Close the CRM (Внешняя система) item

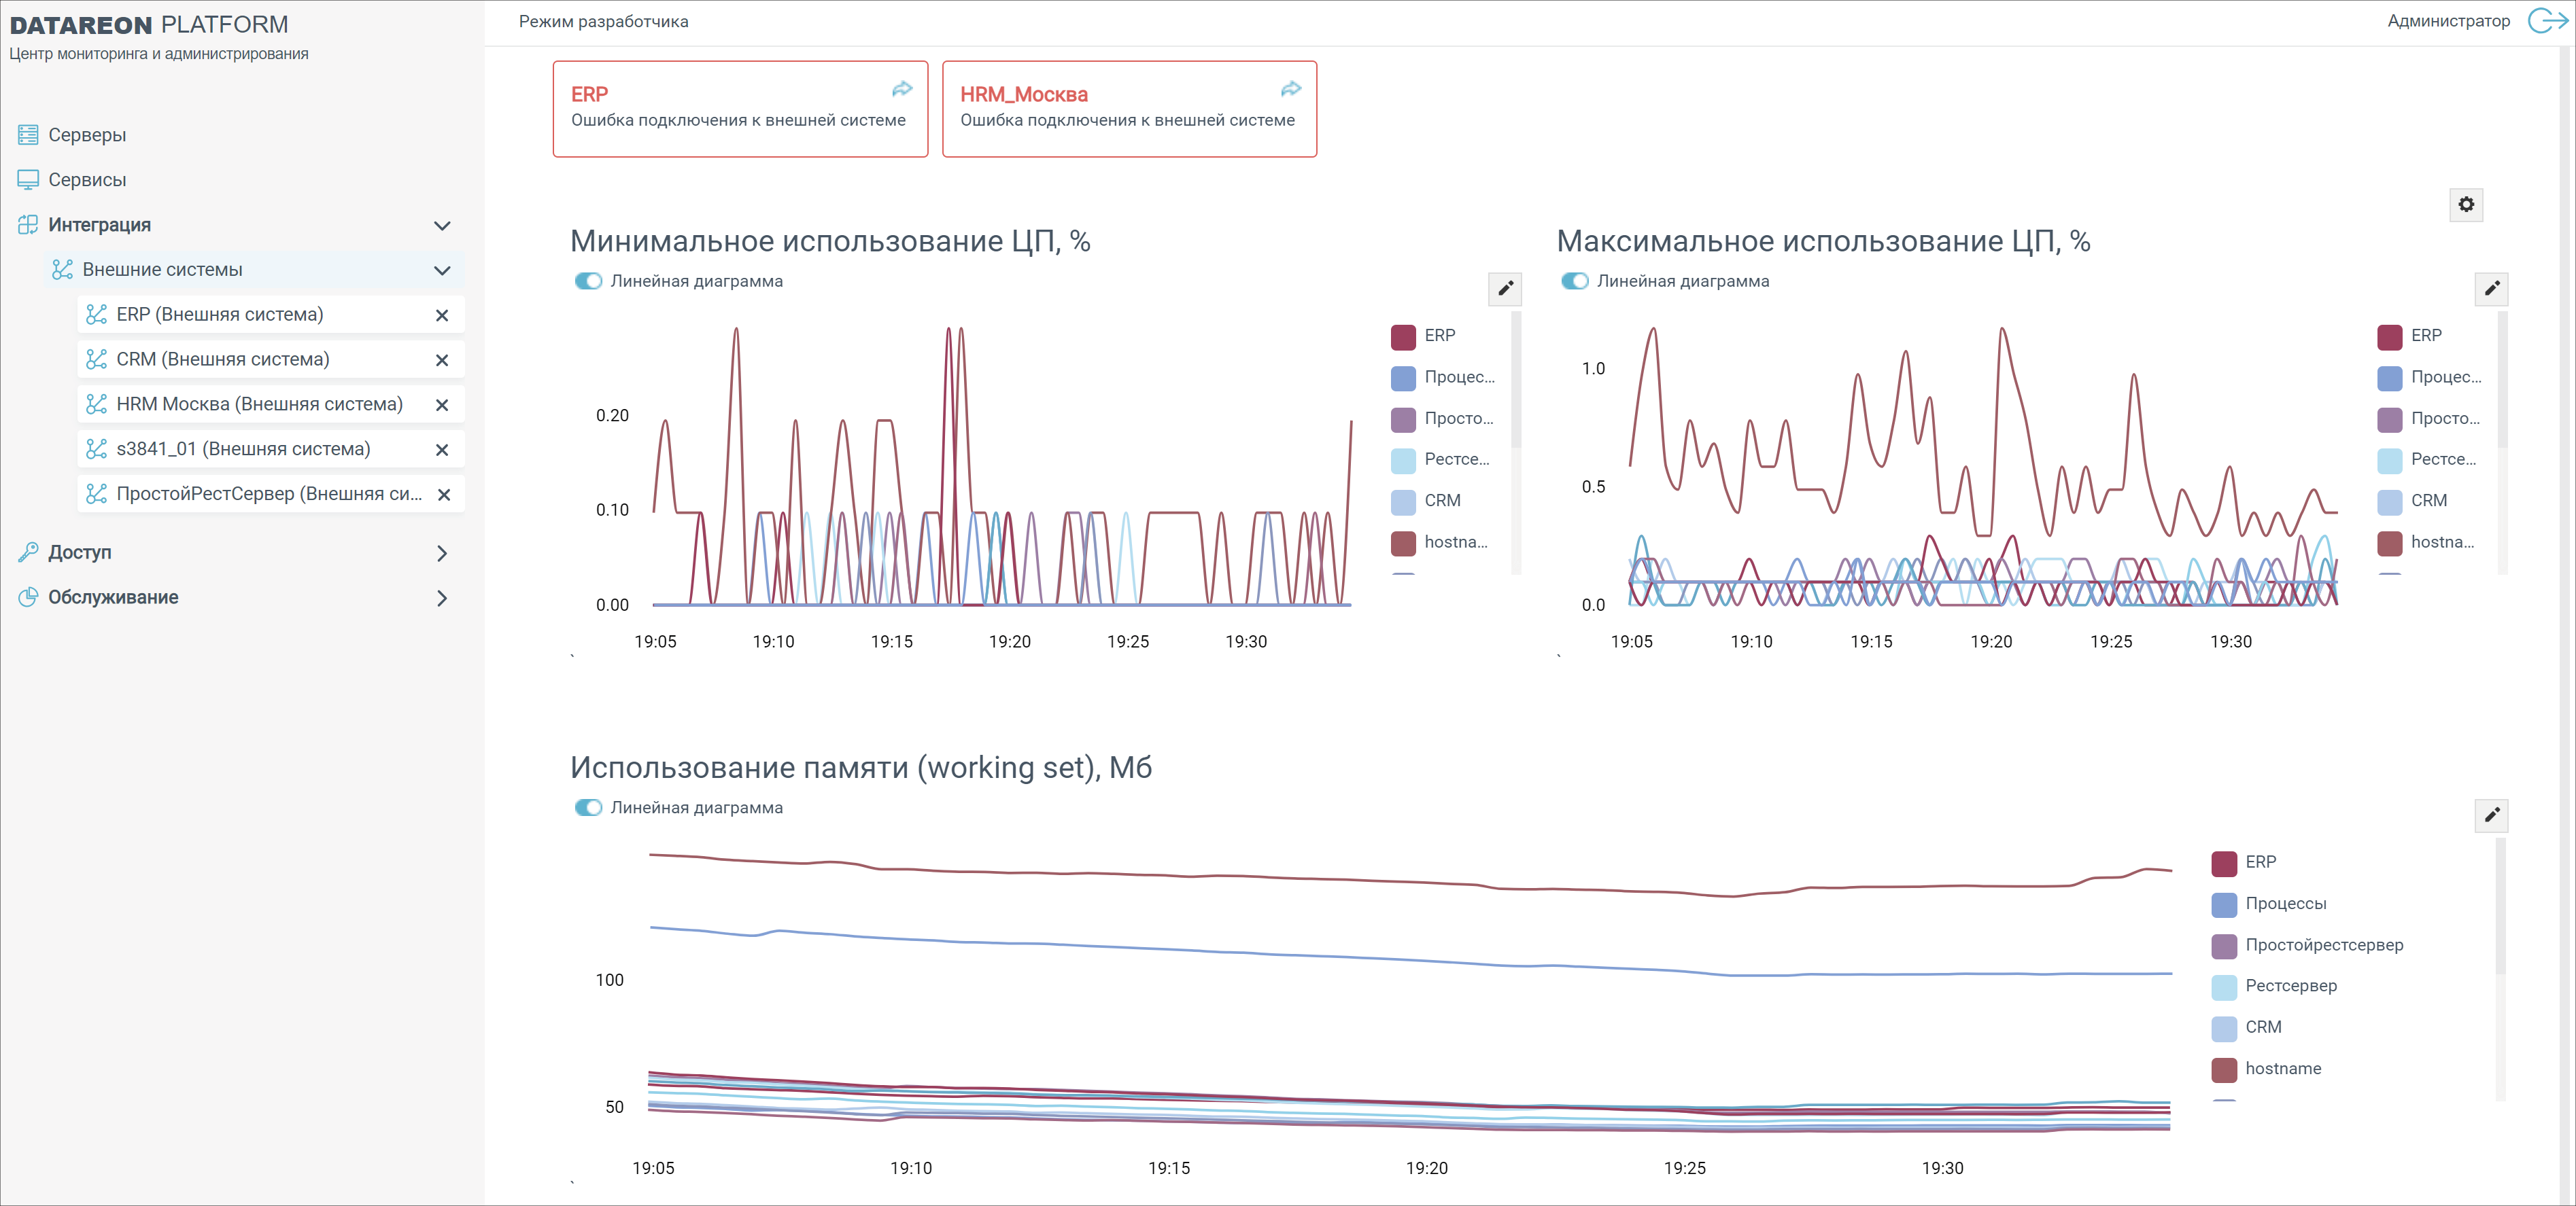pos(442,359)
